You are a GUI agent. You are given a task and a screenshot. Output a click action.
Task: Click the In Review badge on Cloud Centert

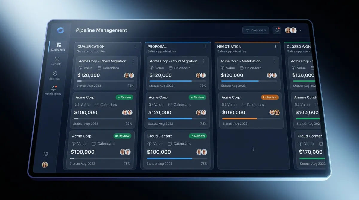(198, 136)
